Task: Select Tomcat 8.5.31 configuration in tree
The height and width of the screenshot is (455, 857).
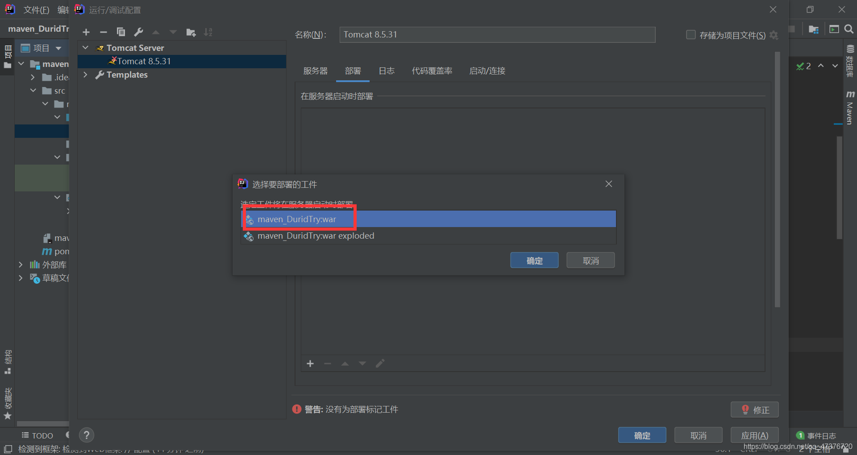Action: [x=182, y=61]
